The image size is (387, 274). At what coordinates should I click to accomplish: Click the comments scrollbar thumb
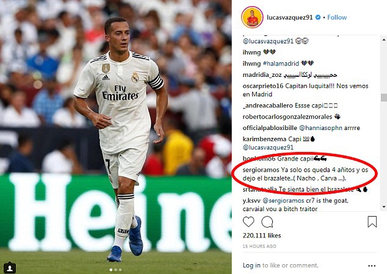(x=384, y=98)
